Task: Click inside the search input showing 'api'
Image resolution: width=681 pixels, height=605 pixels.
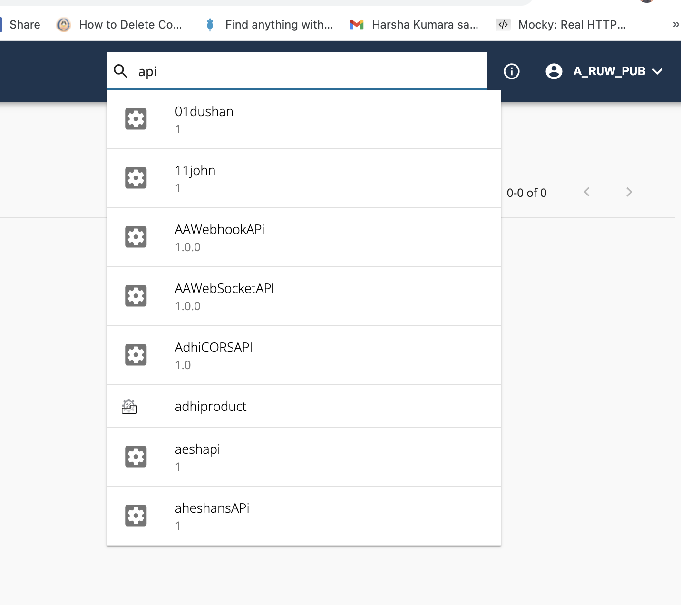Action: coord(238,71)
